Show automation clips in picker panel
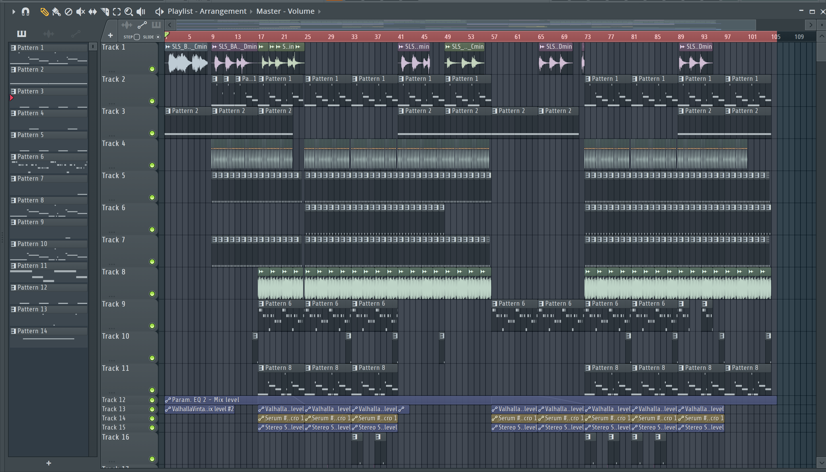Image resolution: width=826 pixels, height=472 pixels. click(x=75, y=33)
